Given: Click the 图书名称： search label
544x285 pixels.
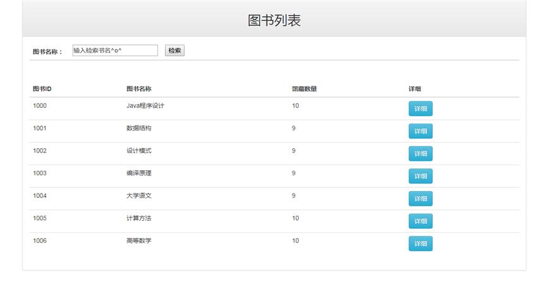Looking at the screenshot, I should [47, 52].
